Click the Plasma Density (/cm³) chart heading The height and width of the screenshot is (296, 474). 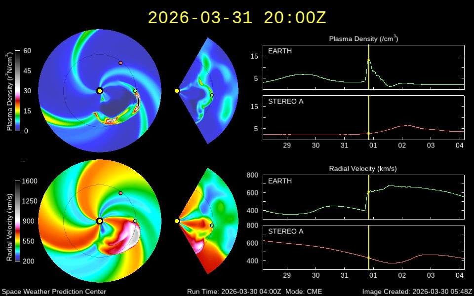tap(364, 38)
